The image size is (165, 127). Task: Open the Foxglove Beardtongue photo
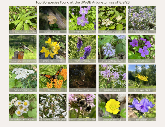click(53, 107)
